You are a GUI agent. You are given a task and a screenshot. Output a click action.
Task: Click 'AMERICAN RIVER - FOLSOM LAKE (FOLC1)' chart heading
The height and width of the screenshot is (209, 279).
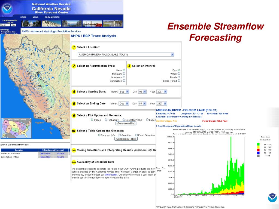[187, 110]
